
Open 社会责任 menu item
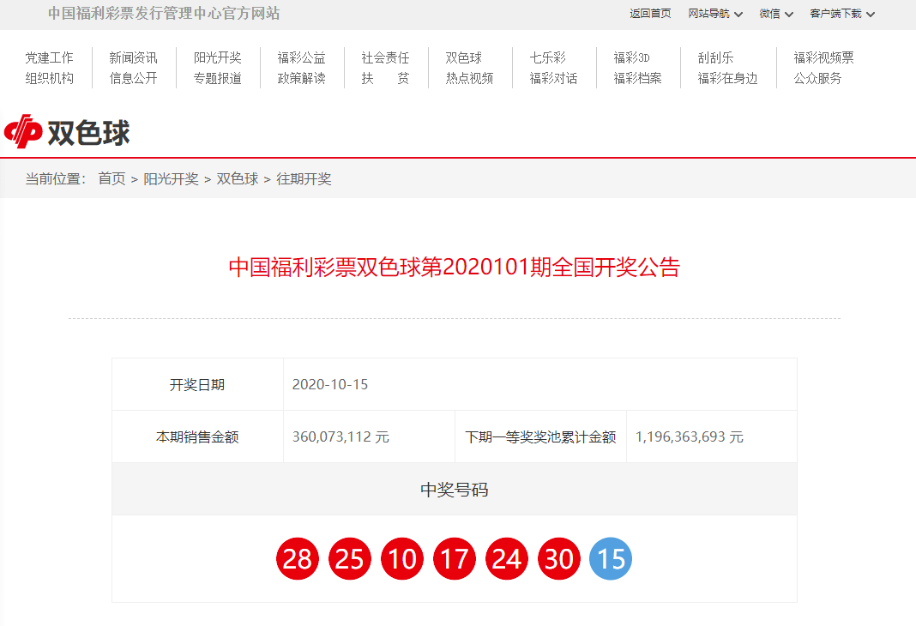386,57
